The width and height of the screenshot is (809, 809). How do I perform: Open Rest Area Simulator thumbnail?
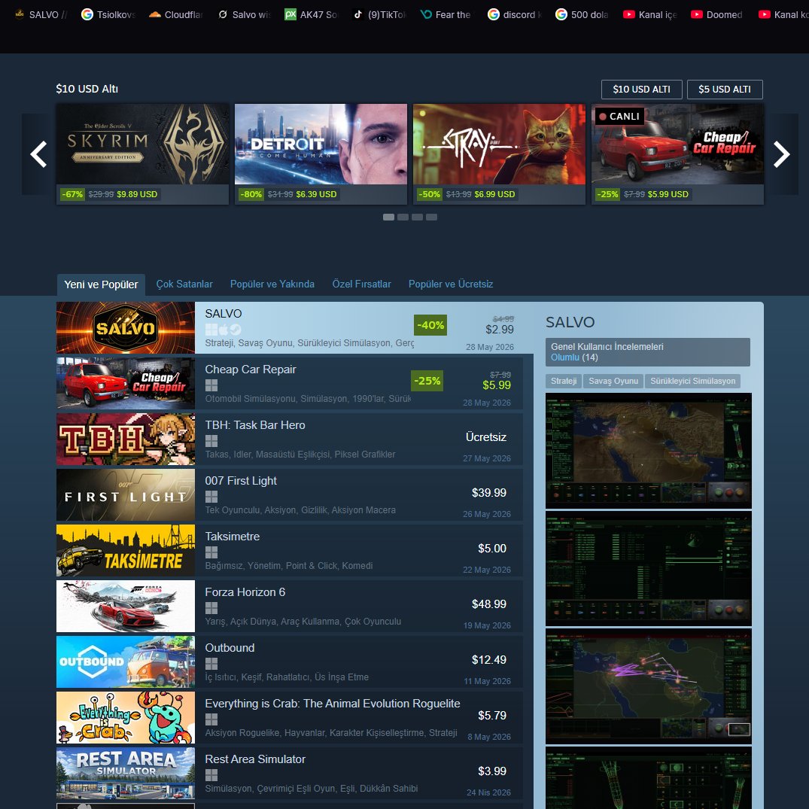pos(126,774)
